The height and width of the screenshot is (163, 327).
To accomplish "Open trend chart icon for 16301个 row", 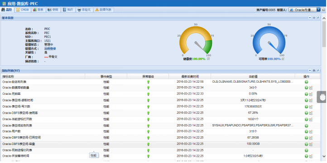I will tap(311, 119).
